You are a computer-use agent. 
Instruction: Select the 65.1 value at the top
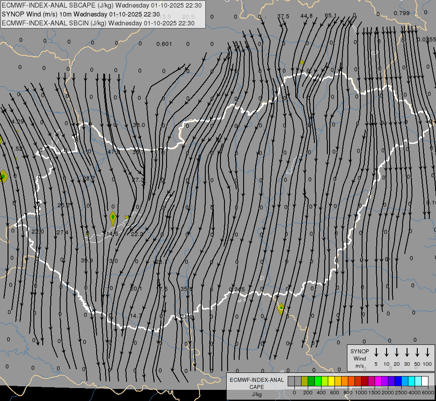click(331, 16)
